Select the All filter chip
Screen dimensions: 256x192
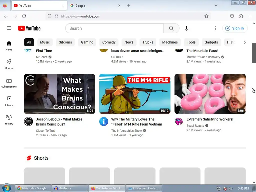(29, 42)
